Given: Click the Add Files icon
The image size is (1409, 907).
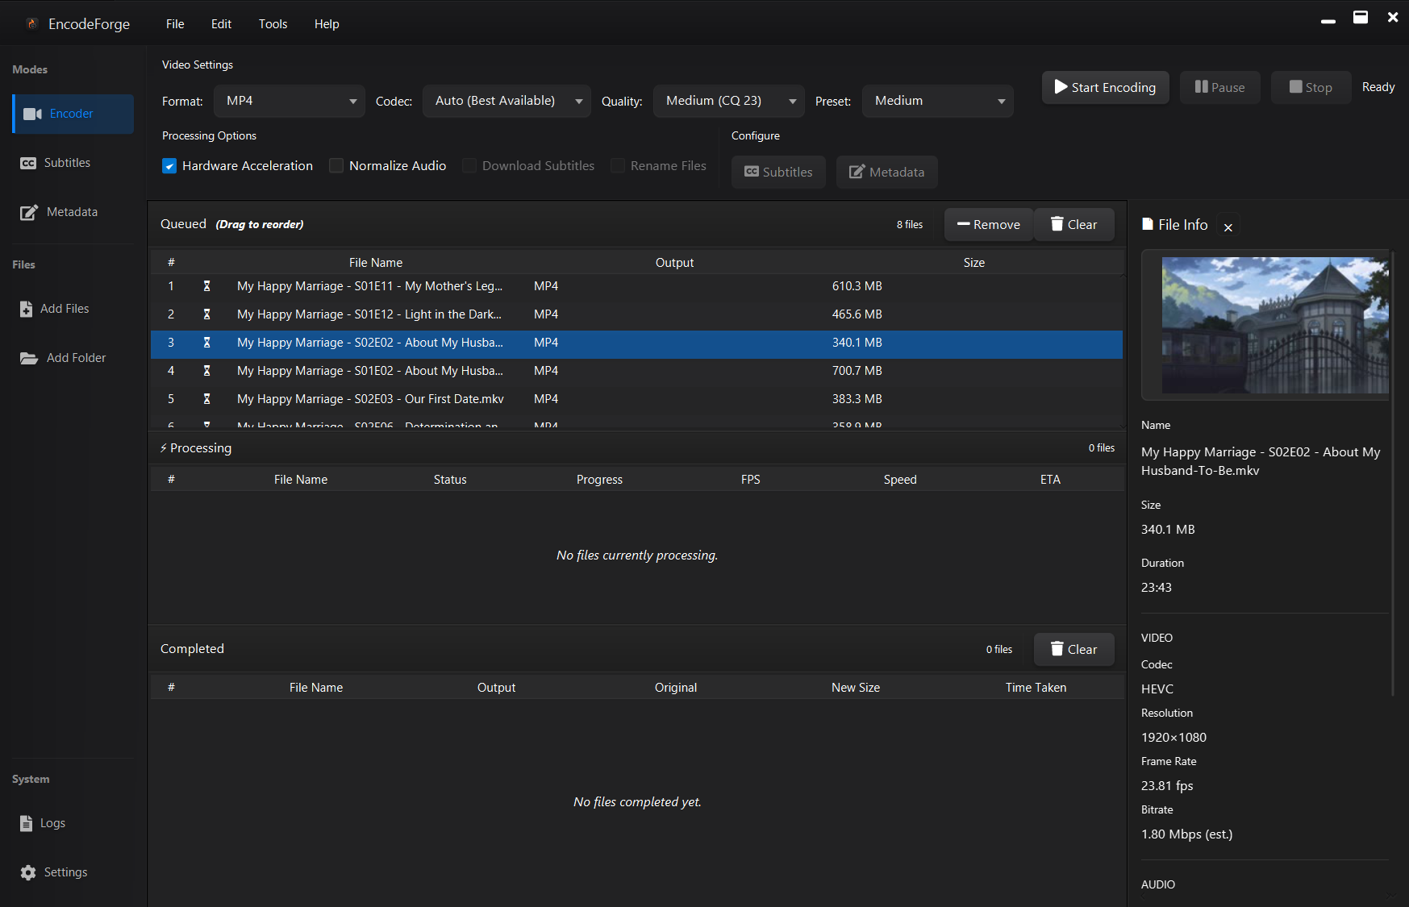Looking at the screenshot, I should click(x=27, y=309).
